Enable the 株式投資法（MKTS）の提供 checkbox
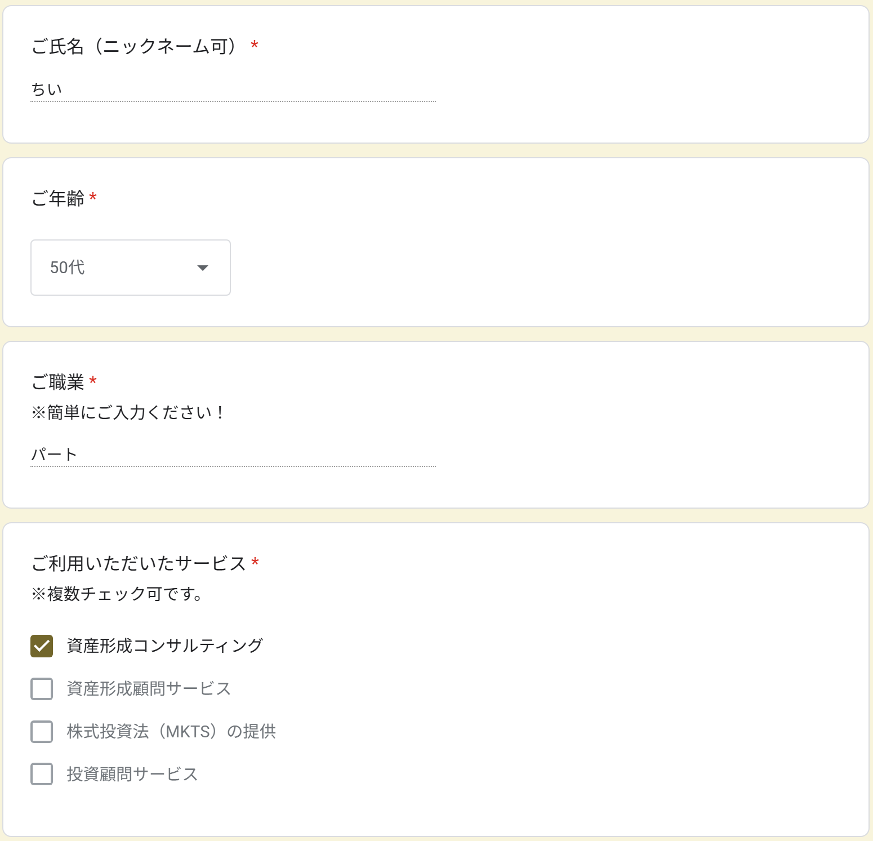This screenshot has height=841, width=873. click(x=42, y=732)
